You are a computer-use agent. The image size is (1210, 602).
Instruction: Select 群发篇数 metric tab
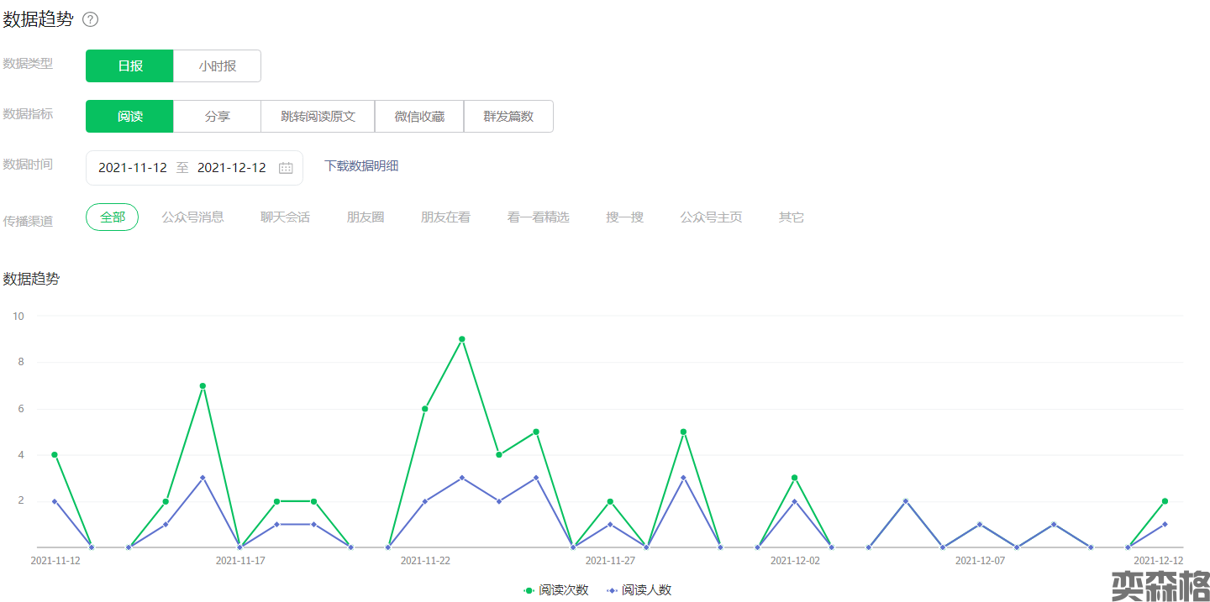tap(508, 117)
